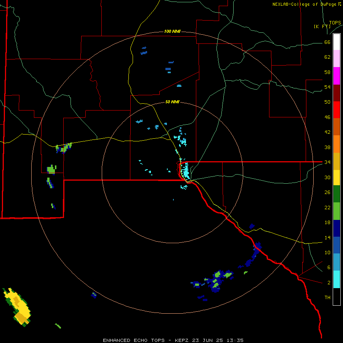Click the cyan legend swatch
The height and width of the screenshot is (343, 343).
pos(337,279)
